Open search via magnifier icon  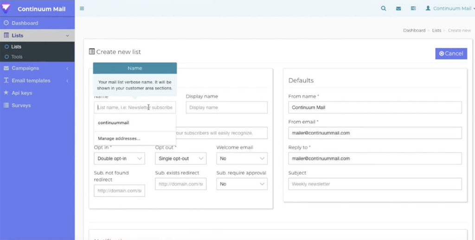tap(384, 8)
